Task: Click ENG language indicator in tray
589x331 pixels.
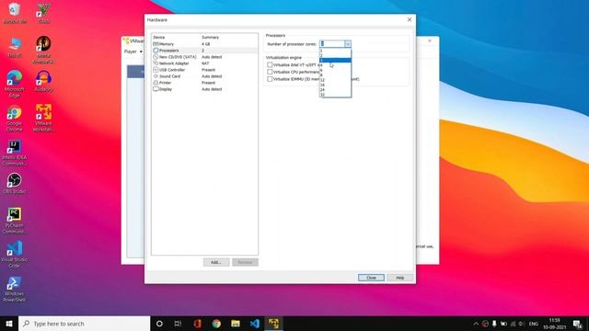Action: pyautogui.click(x=534, y=324)
